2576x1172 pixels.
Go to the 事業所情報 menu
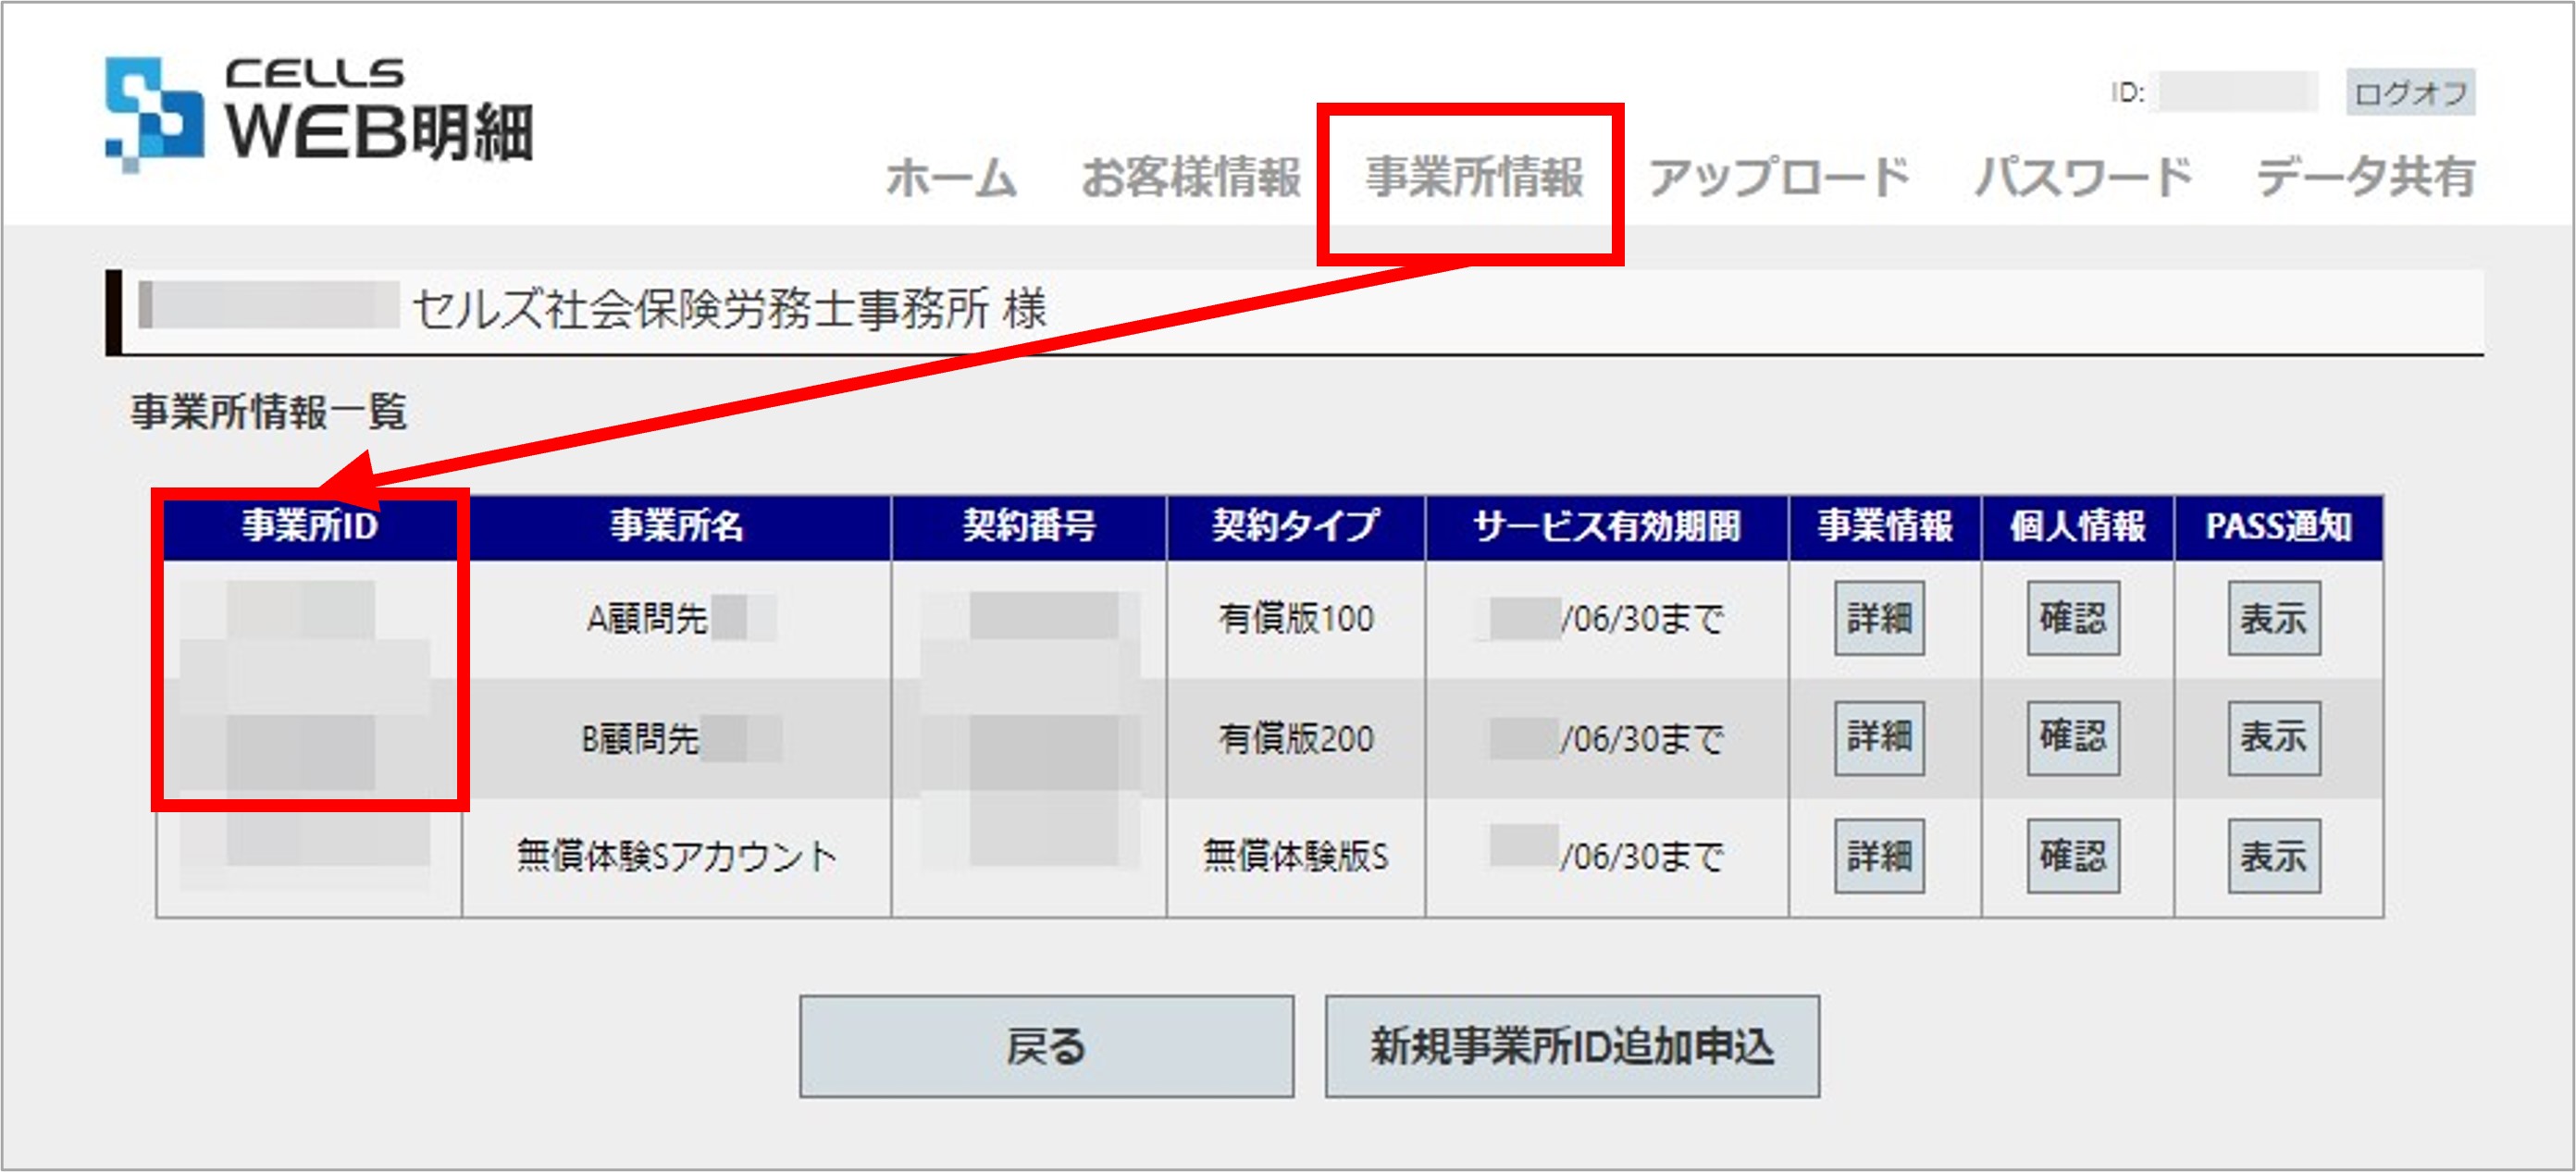pyautogui.click(x=1474, y=178)
